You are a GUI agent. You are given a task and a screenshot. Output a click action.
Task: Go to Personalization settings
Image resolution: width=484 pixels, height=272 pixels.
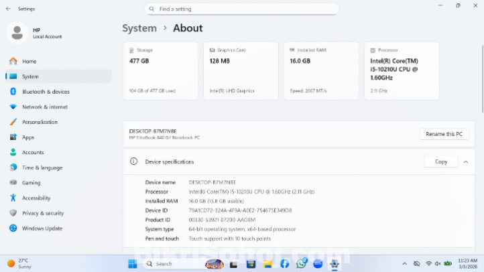pos(40,122)
